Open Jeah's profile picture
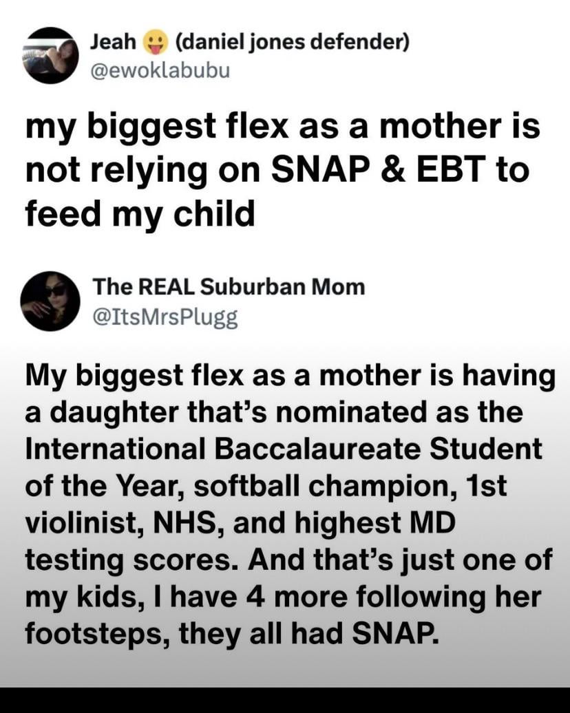The image size is (570, 713). point(50,55)
